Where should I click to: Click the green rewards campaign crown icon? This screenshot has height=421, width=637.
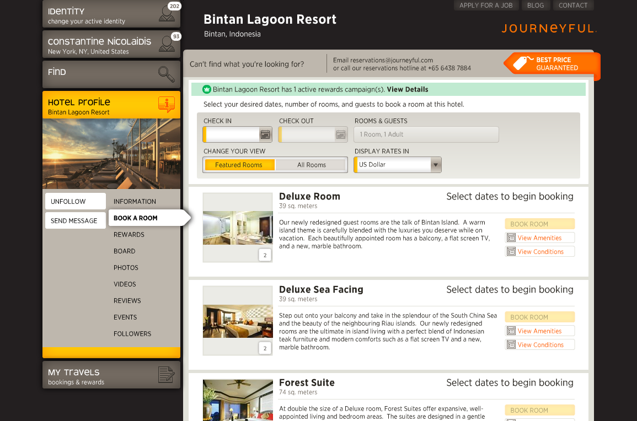tap(207, 89)
